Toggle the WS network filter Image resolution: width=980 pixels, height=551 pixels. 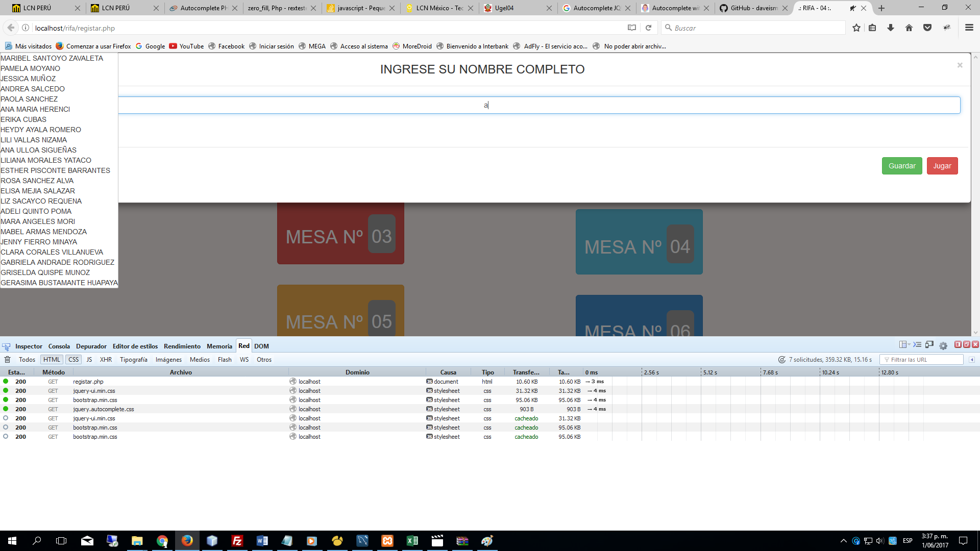coord(244,360)
